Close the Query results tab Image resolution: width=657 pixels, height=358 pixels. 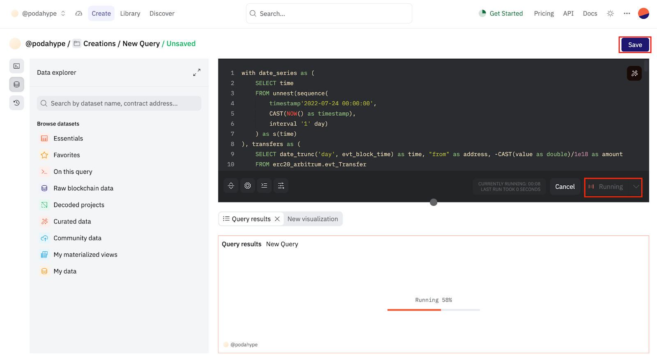pos(277,219)
